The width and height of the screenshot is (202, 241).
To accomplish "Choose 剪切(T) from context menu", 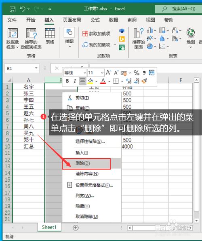I will (x=92, y=98).
